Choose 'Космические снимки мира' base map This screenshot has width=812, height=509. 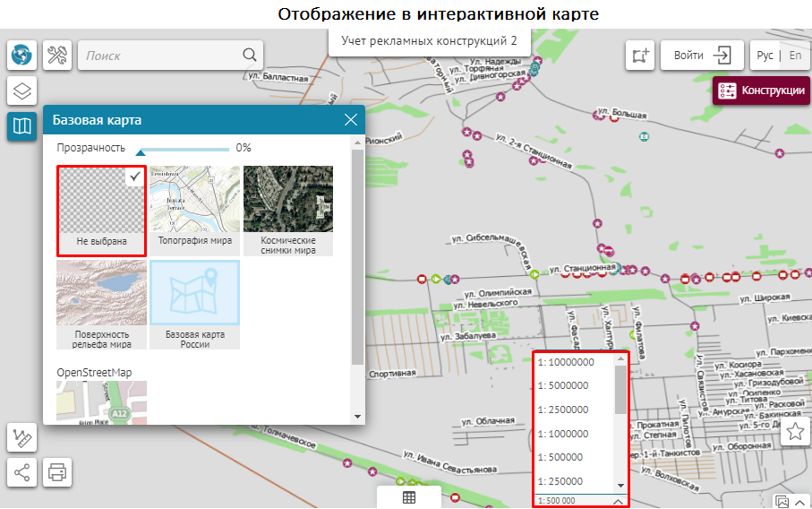[x=287, y=211]
